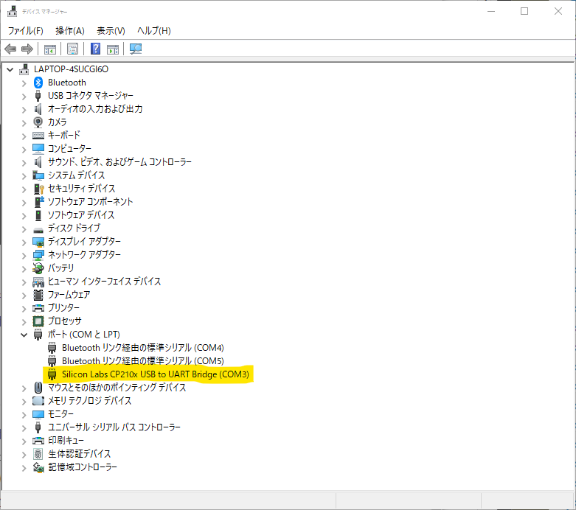Close the Device Manager window
576x510 pixels.
click(x=558, y=11)
